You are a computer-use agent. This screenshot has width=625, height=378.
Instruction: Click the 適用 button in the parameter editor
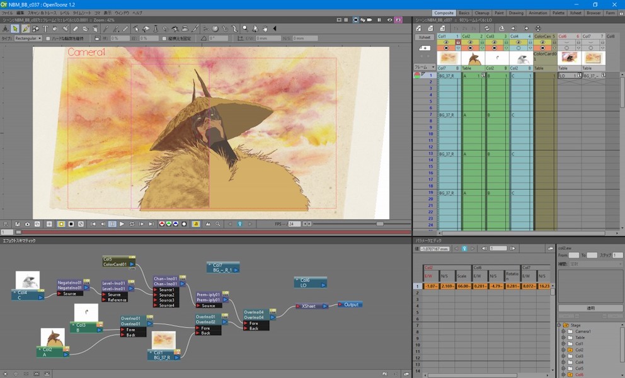pos(590,307)
